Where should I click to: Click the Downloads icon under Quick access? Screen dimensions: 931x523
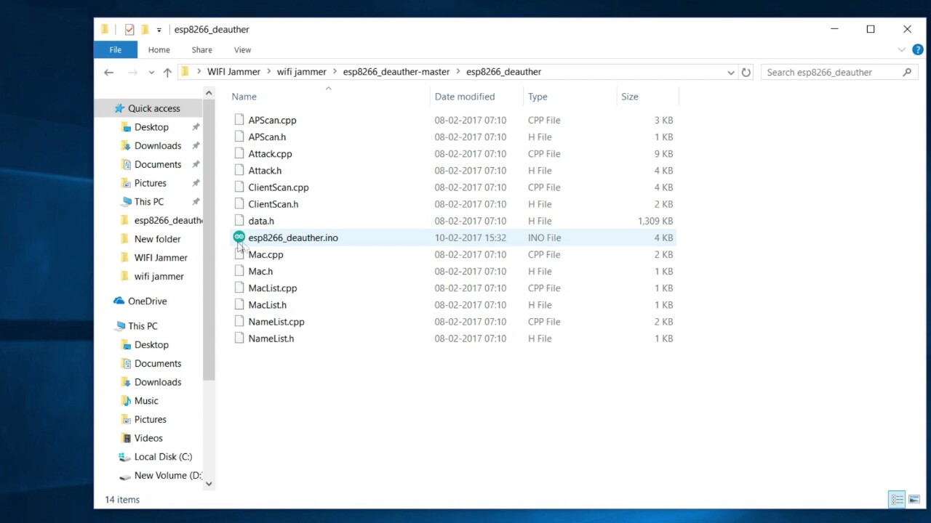pyautogui.click(x=127, y=145)
